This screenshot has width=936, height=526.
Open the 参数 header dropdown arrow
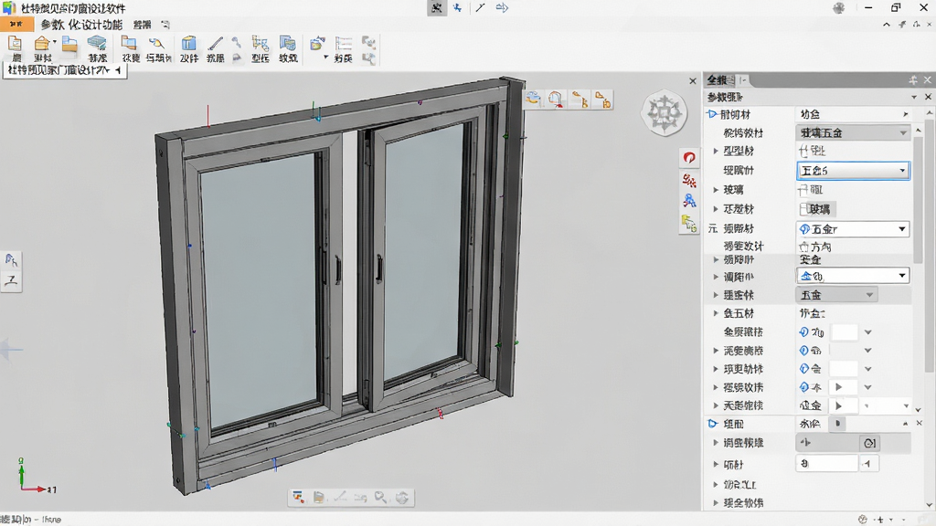914,97
